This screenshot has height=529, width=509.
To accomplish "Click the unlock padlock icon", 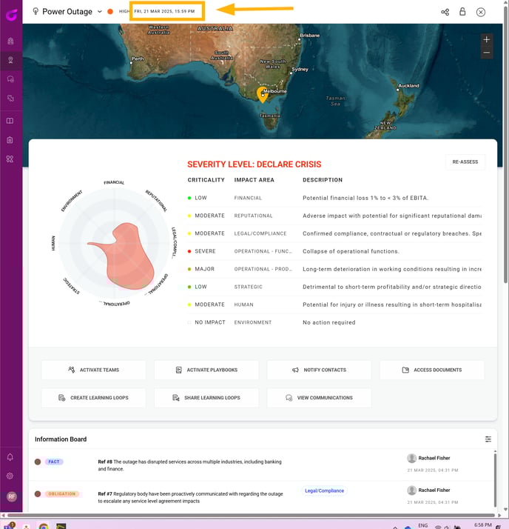I will (462, 11).
